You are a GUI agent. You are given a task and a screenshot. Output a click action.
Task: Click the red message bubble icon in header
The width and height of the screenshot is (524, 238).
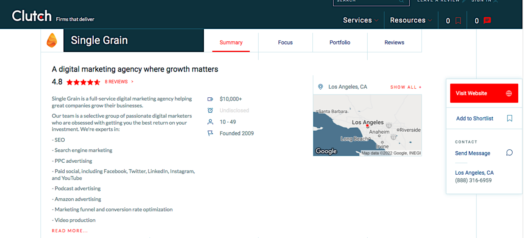[487, 20]
